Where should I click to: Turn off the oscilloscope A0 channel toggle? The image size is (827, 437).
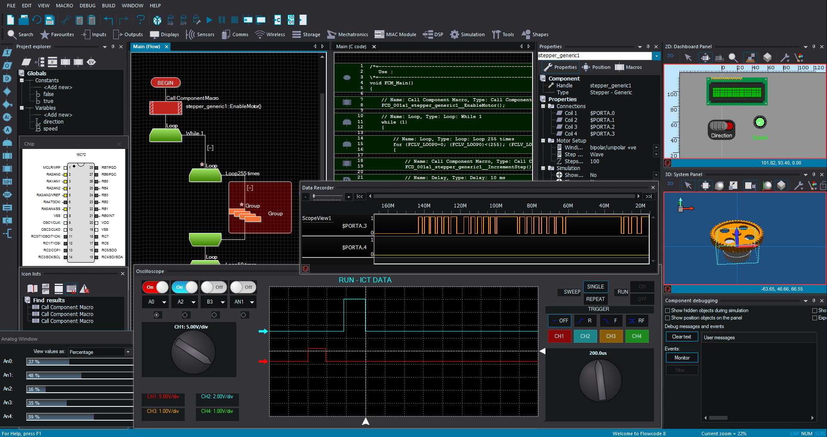(155, 287)
